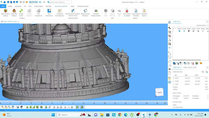Click the Quick search field
This screenshot has width=209, height=118.
(x=61, y=2)
